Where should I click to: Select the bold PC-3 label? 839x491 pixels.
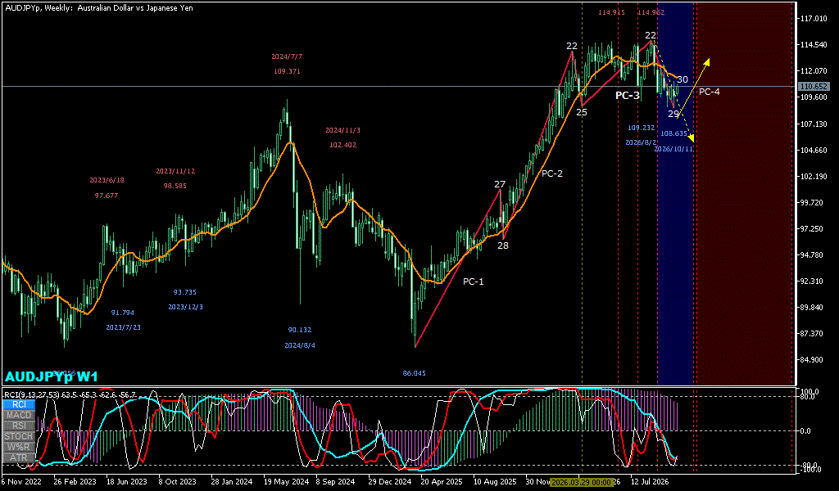pyautogui.click(x=627, y=96)
